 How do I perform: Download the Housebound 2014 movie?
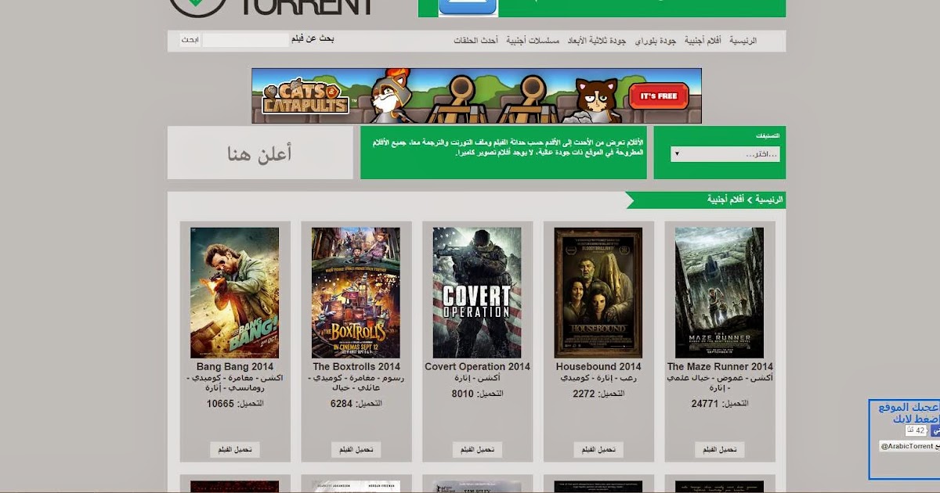(598, 450)
